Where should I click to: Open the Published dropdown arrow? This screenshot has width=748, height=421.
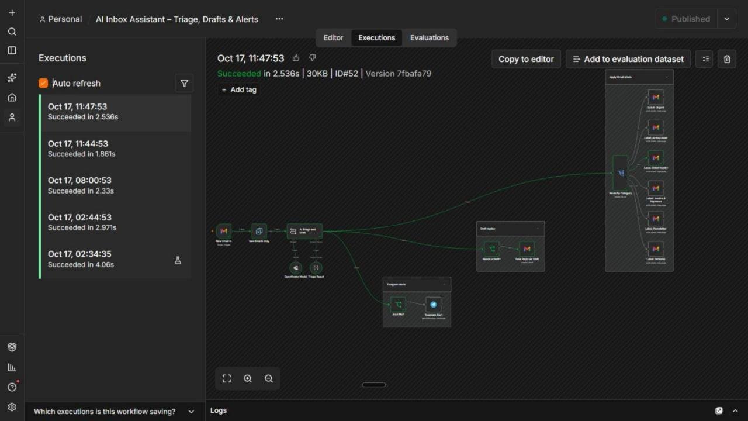726,19
